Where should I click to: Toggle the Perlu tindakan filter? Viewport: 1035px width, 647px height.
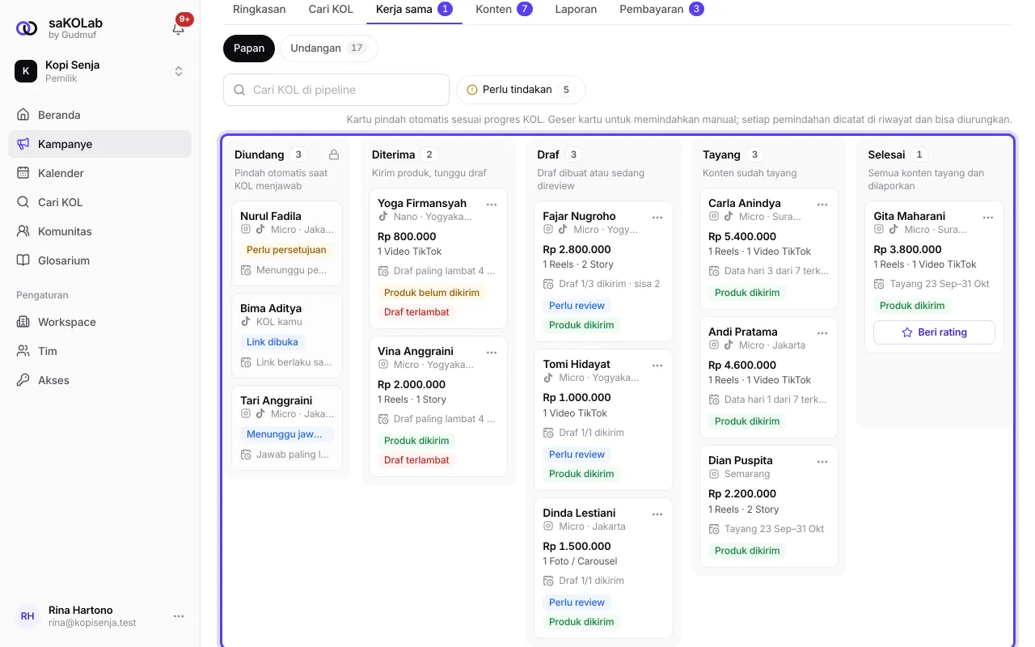coord(521,90)
